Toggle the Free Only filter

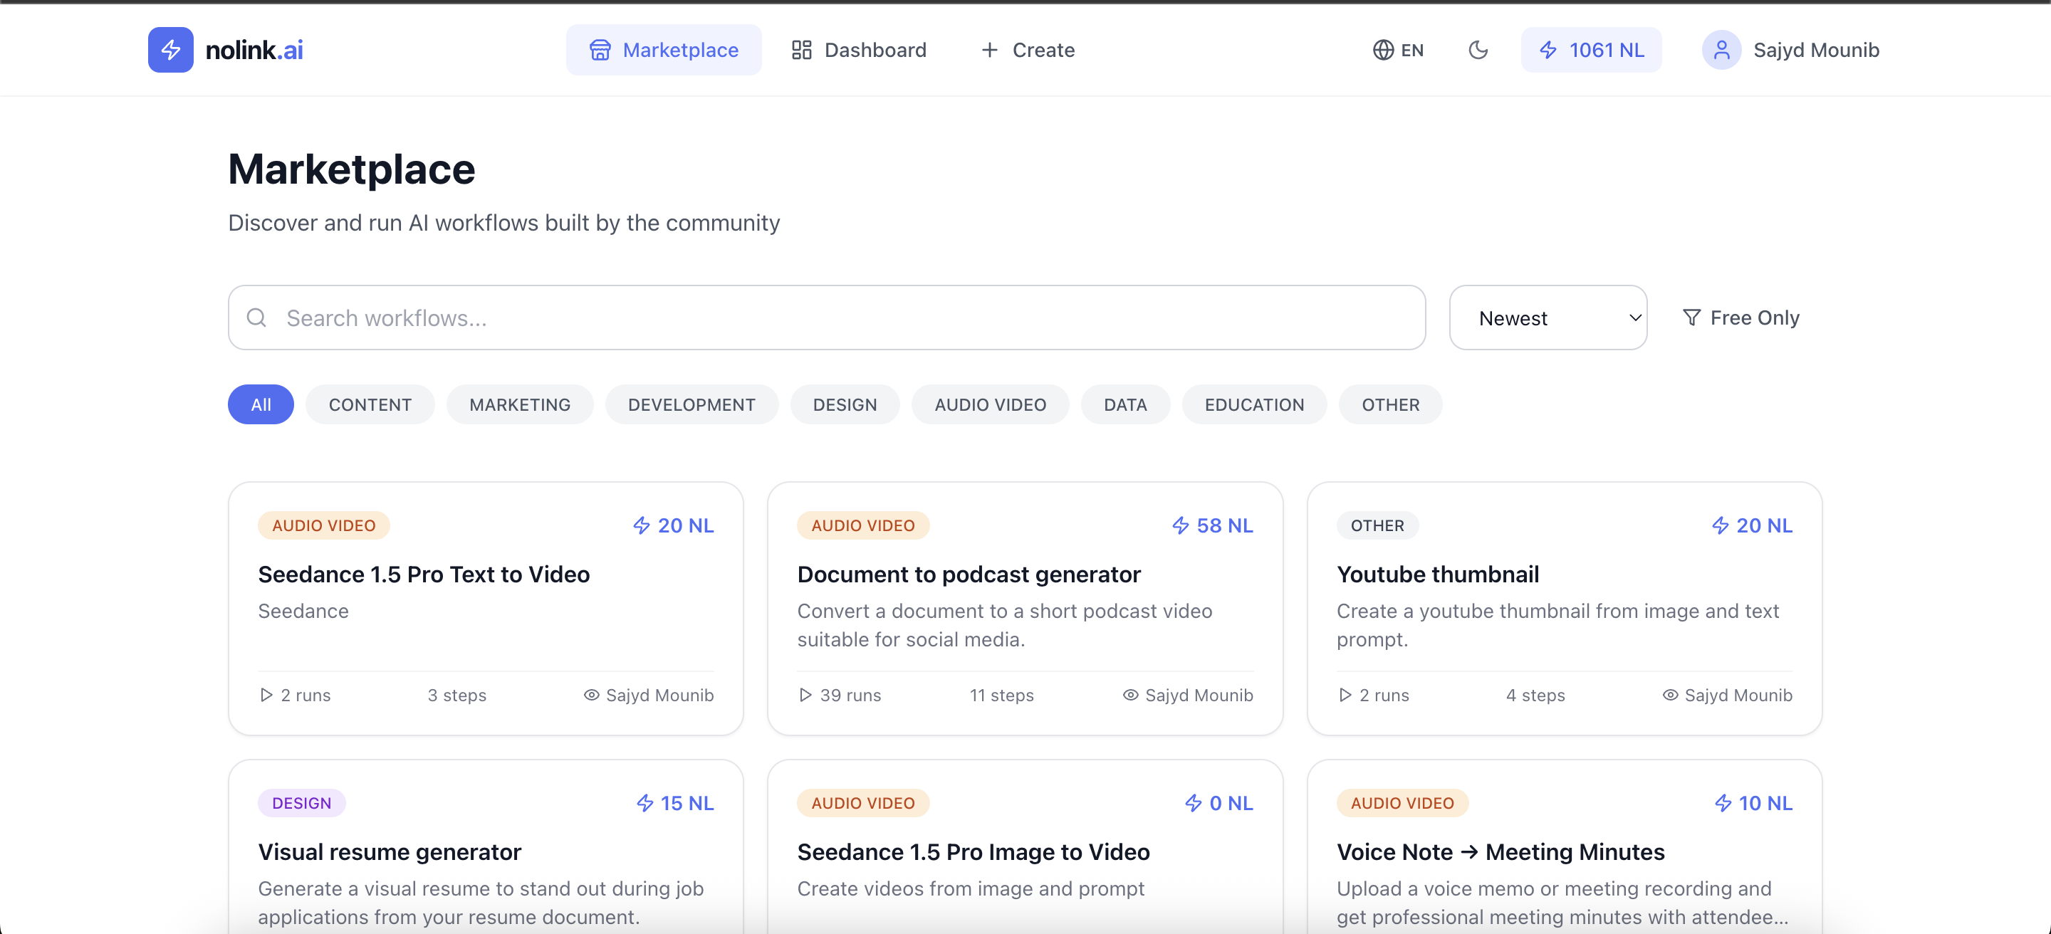(x=1741, y=318)
